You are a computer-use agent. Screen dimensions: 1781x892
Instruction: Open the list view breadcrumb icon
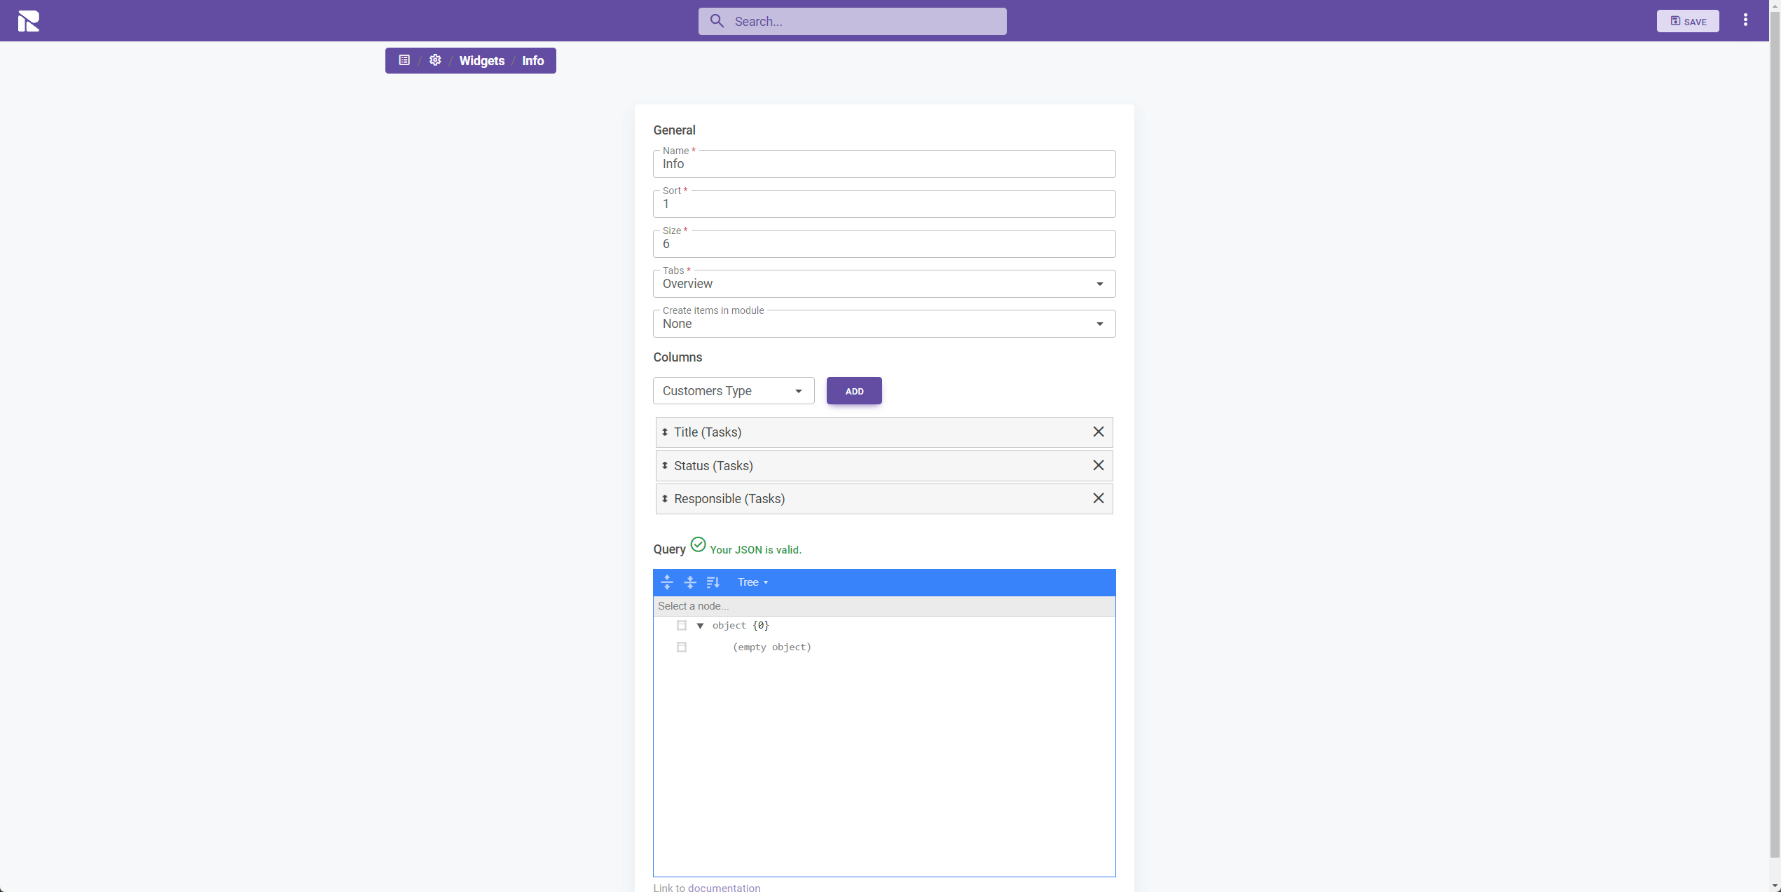404,60
